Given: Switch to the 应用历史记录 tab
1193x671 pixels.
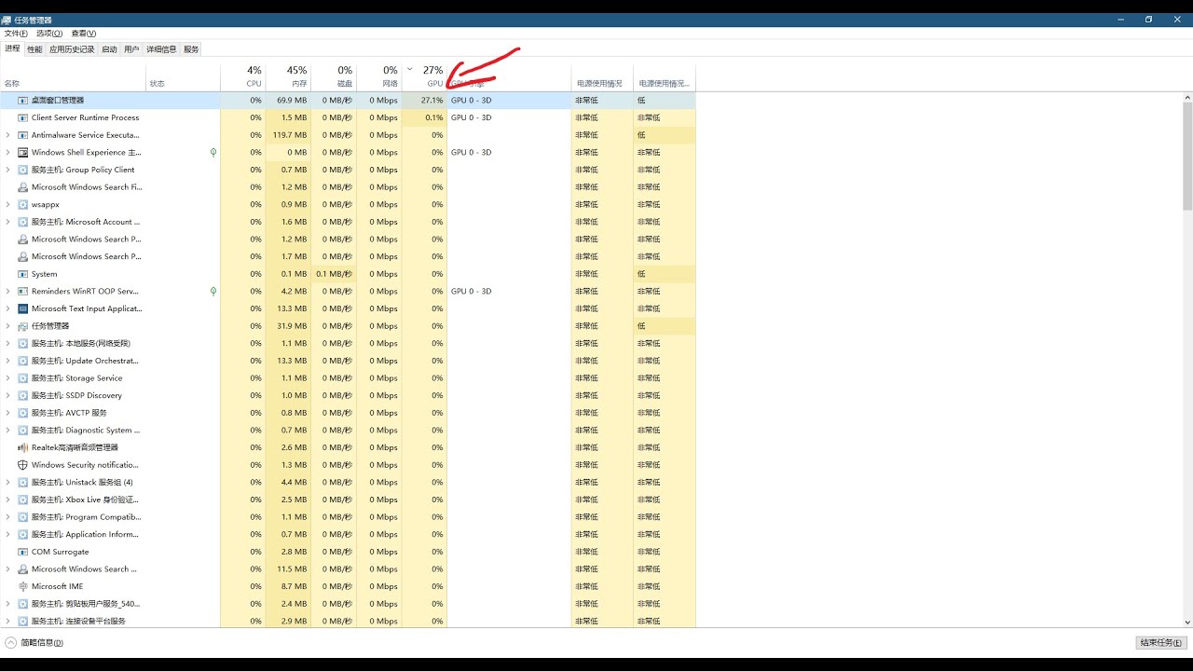Looking at the screenshot, I should click(x=72, y=49).
